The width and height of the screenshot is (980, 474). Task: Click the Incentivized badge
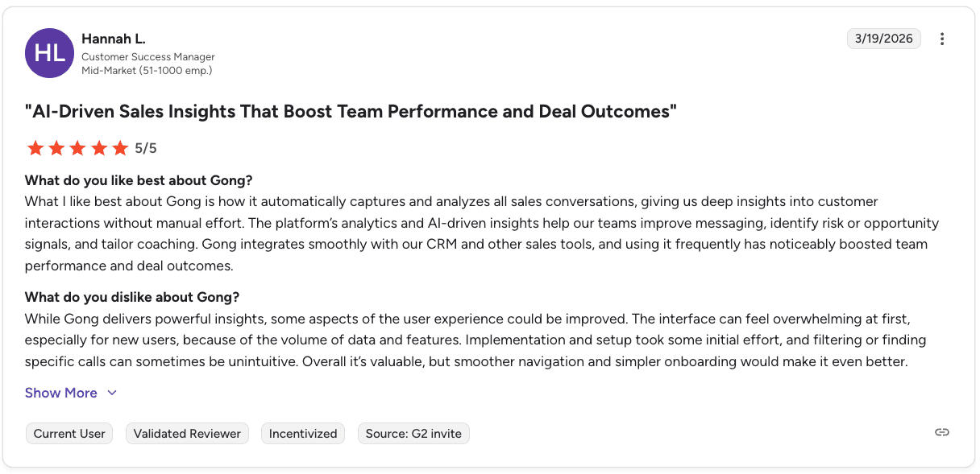[303, 434]
